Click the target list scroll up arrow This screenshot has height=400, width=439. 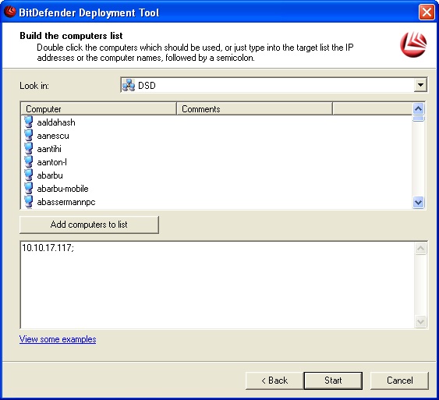[x=420, y=248]
